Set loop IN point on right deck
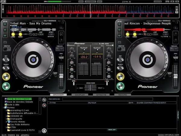Screen dimensions: 181x136 (x=127, y=34)
